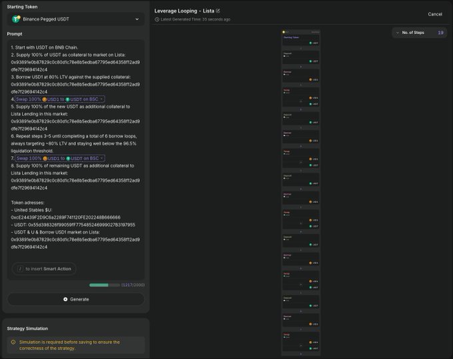453x359 pixels.
Task: Select the first Swap step card in the flow
Action: point(300,97)
